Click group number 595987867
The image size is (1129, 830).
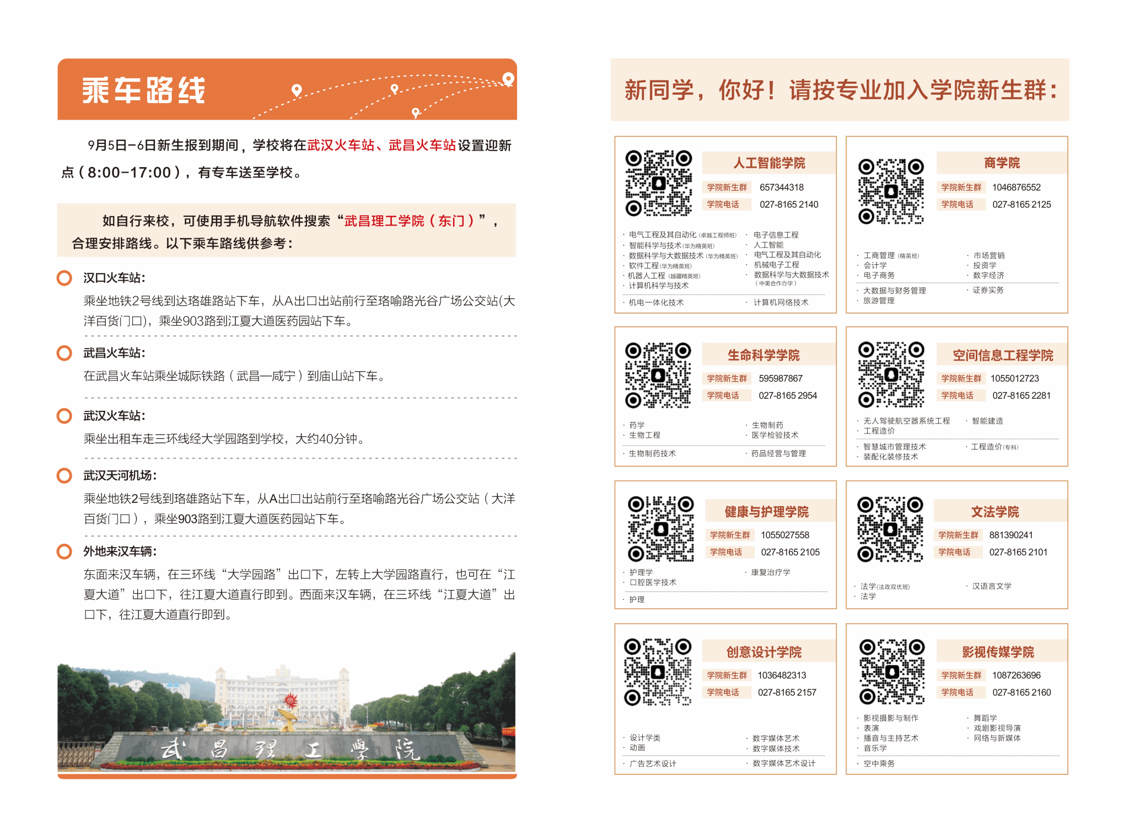point(781,378)
